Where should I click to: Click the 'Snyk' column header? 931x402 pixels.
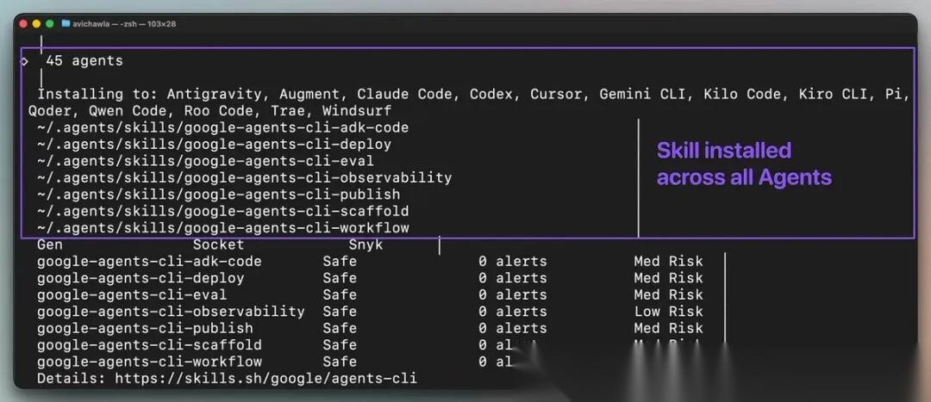(x=366, y=244)
